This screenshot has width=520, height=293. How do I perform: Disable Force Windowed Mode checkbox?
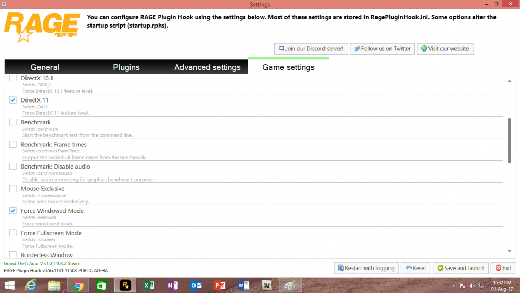13,211
